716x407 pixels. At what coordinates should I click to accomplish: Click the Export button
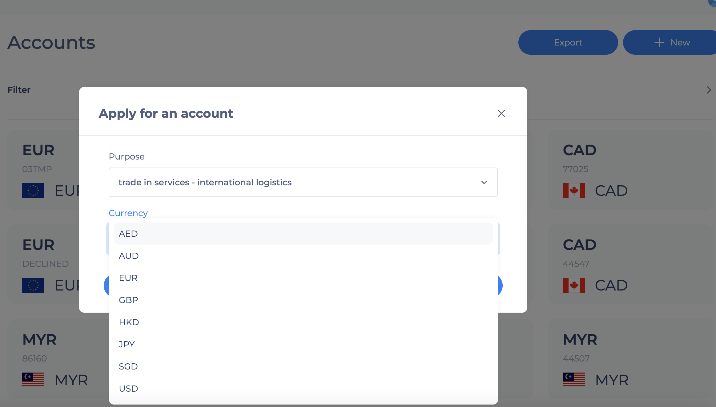tap(568, 42)
